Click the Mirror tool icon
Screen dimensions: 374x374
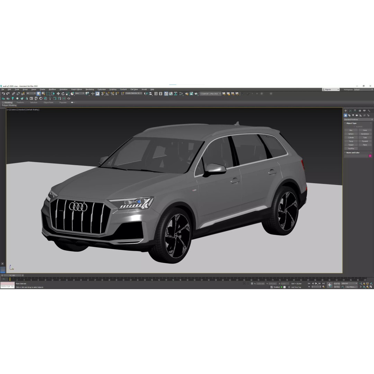click(x=145, y=94)
